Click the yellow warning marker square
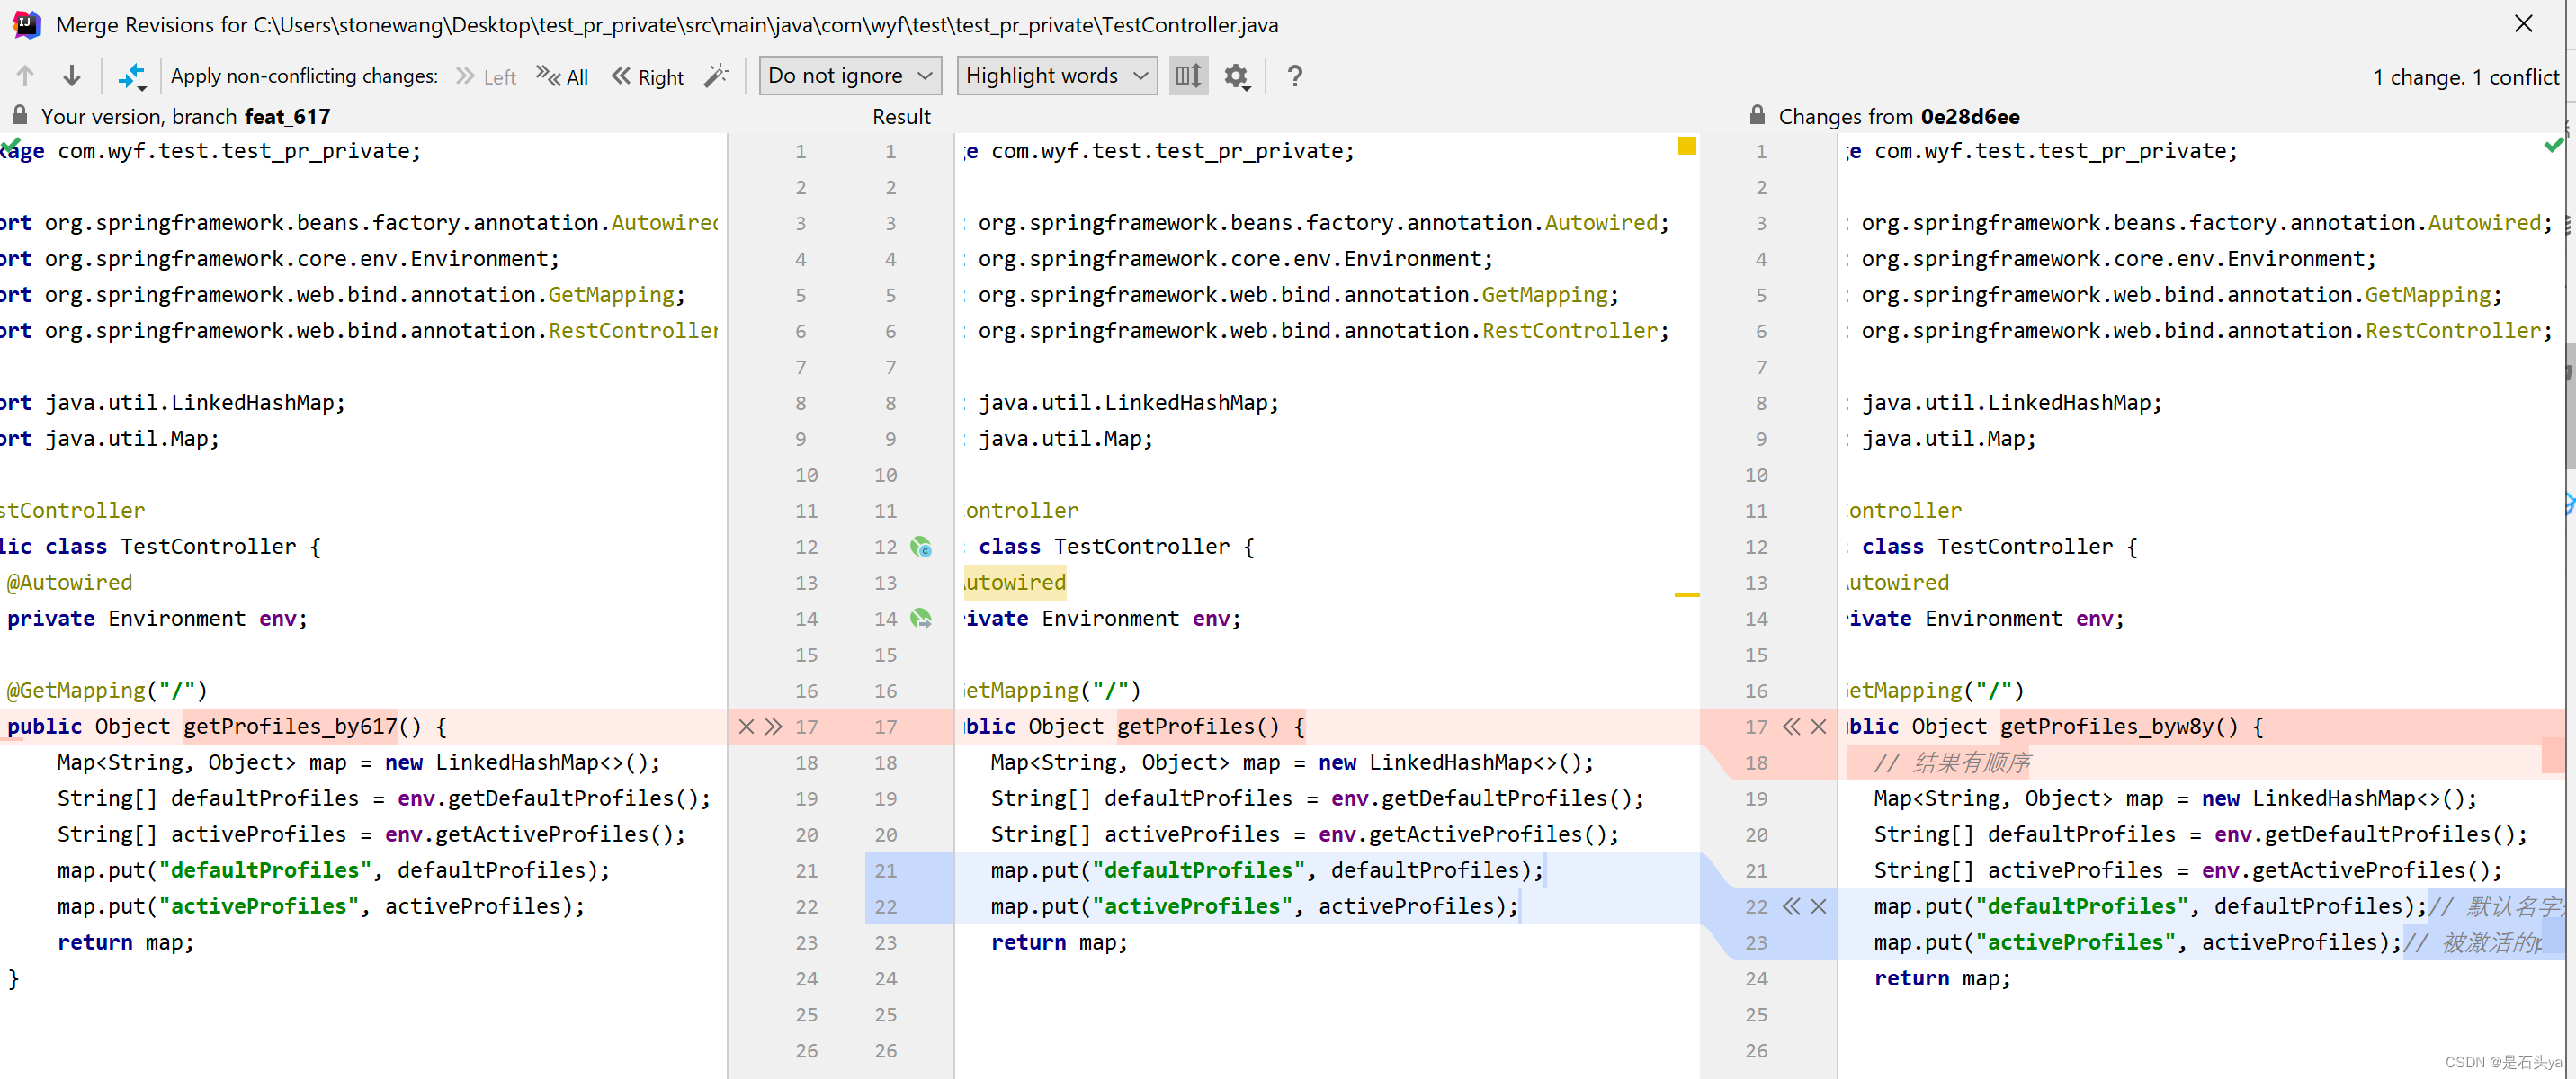Viewport: 2576px width, 1079px height. (x=1687, y=146)
